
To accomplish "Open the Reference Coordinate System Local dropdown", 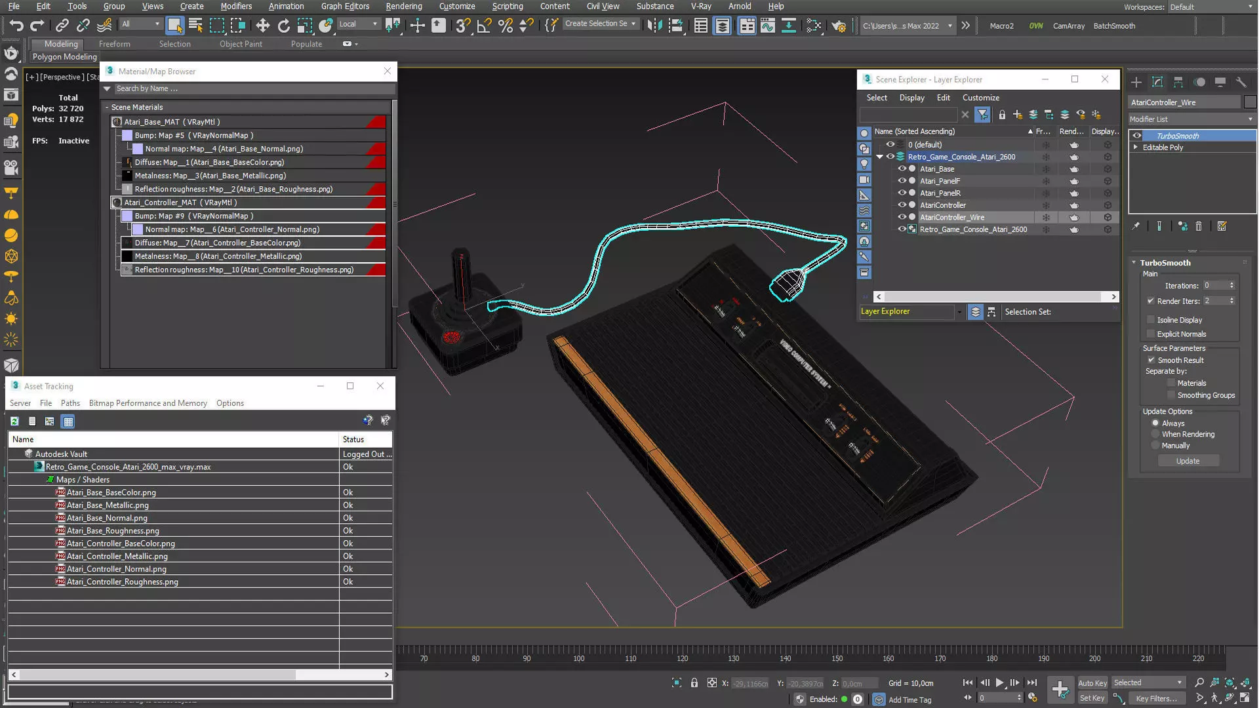I will point(358,24).
